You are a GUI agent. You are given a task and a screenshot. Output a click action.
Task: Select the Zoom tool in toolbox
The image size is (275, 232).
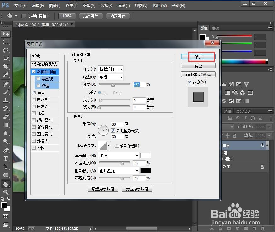(6, 192)
